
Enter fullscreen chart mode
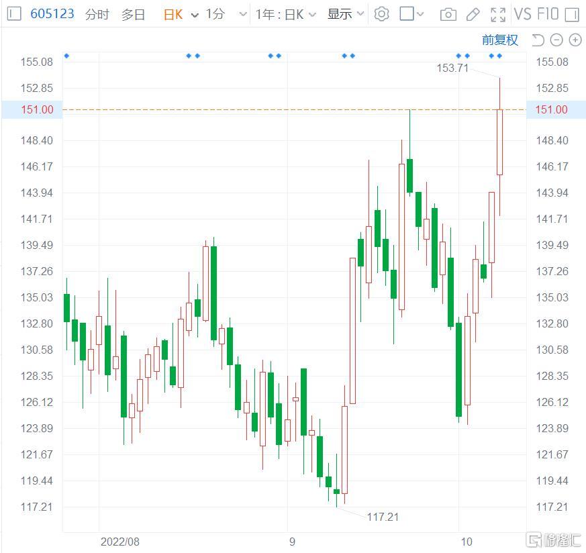point(498,15)
